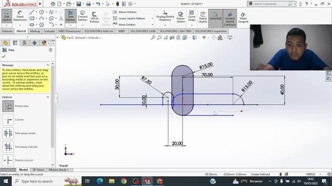Click the Linear Sketch Pattern button
This screenshot has height=186, width=332.
coord(130,19)
